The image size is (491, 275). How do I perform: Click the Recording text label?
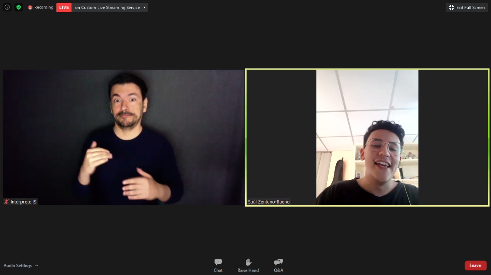(x=44, y=7)
